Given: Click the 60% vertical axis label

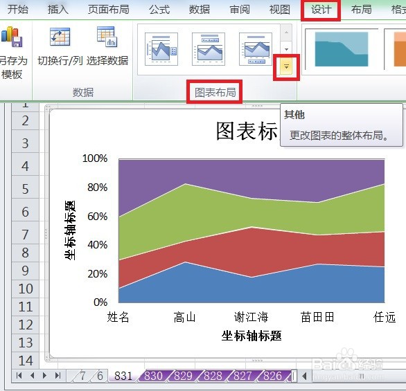Looking at the screenshot, I should point(98,216).
